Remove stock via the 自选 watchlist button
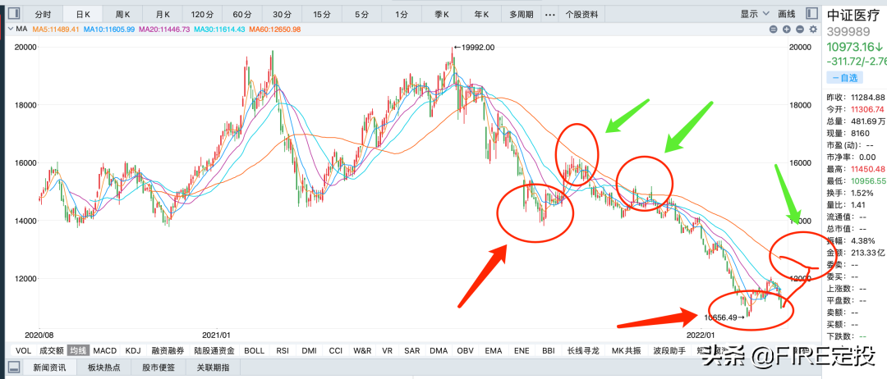Viewport: 887px width, 379px height. pyautogui.click(x=845, y=77)
